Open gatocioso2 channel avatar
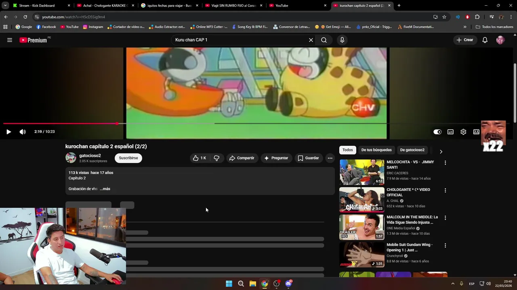517x290 pixels. [x=71, y=158]
